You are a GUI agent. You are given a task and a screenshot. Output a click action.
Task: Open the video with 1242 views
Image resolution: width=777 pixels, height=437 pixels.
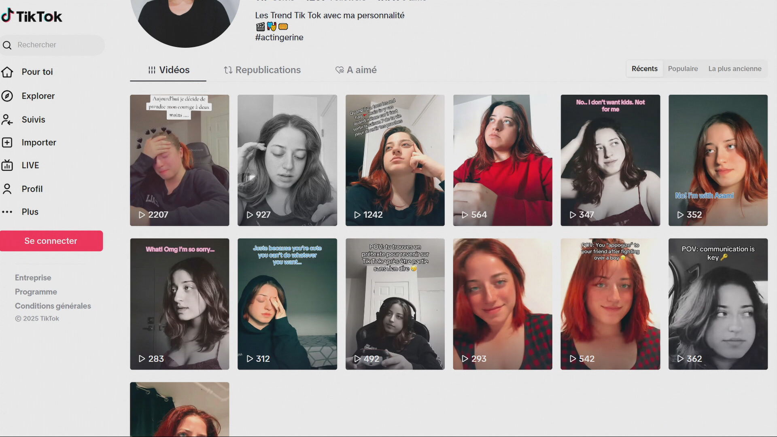click(x=395, y=160)
